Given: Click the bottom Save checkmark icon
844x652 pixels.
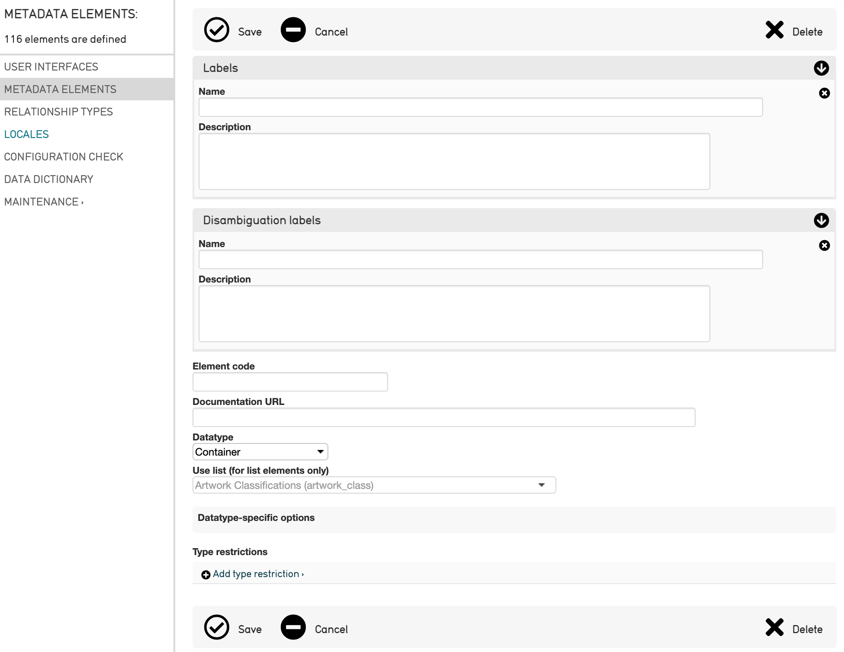Looking at the screenshot, I should (x=216, y=627).
